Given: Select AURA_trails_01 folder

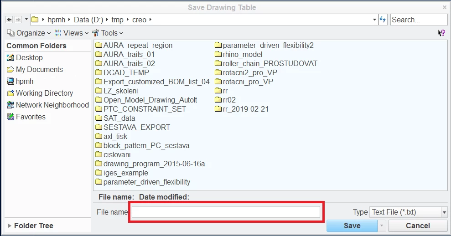Looking at the screenshot, I should coord(125,54).
